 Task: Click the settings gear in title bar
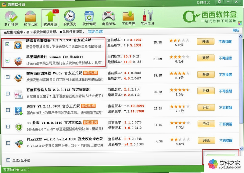click(x=219, y=2)
